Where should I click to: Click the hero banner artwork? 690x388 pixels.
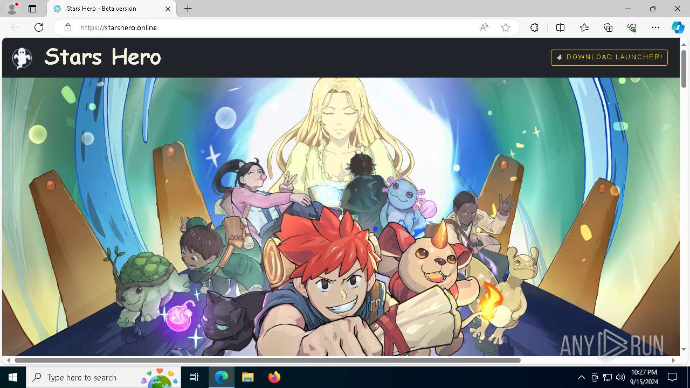click(x=341, y=217)
